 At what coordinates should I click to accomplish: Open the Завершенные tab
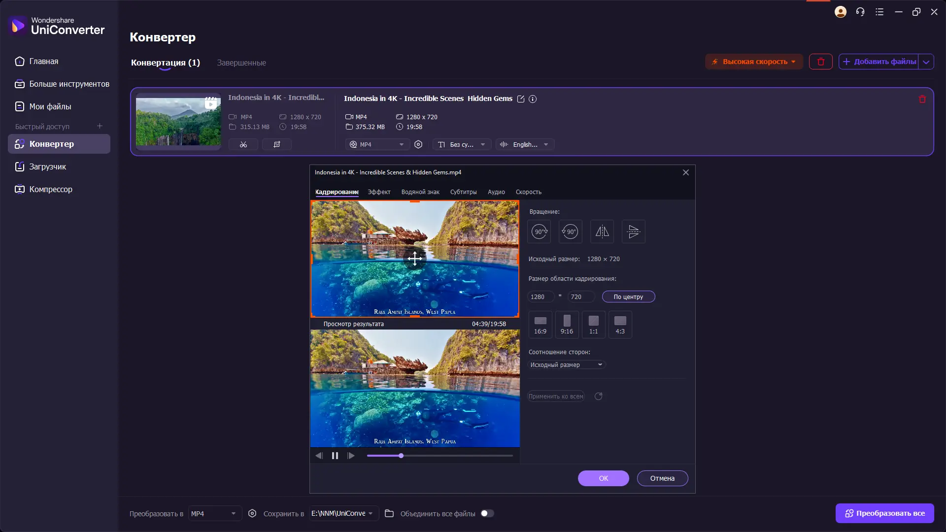pos(241,63)
